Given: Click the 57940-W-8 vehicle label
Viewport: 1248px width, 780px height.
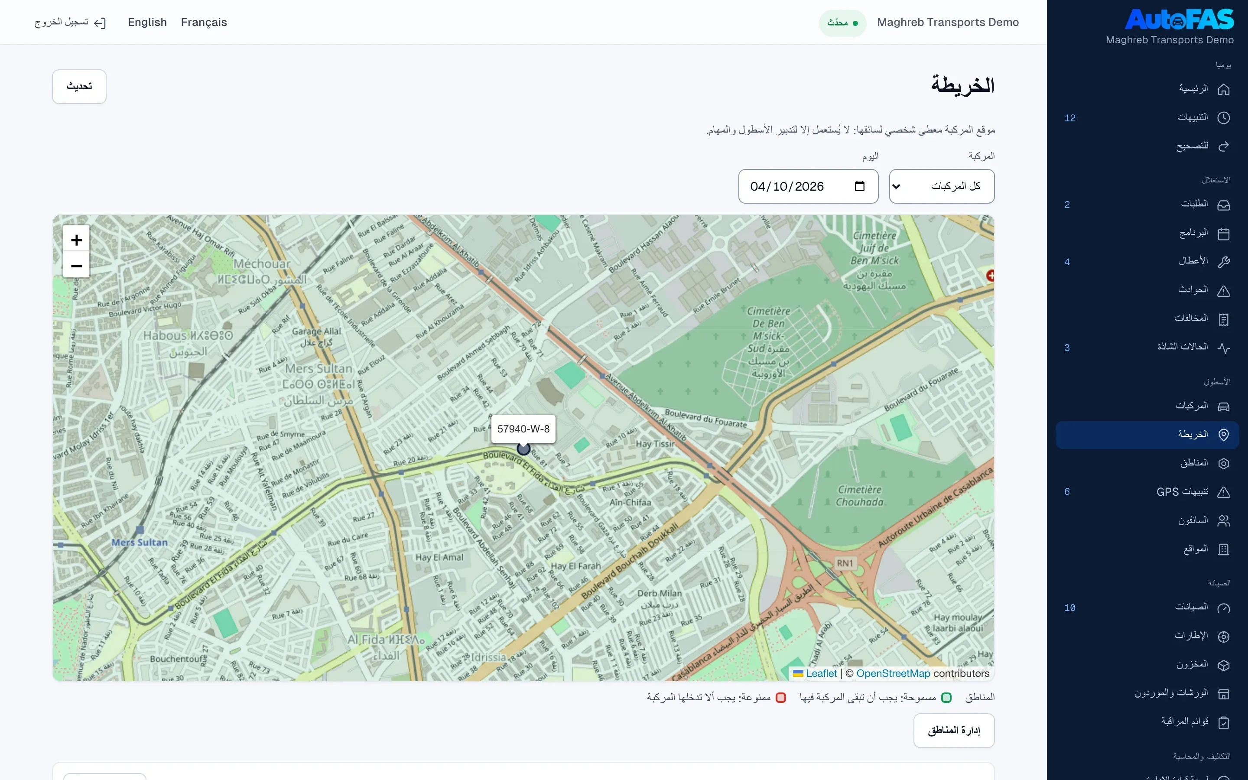Looking at the screenshot, I should click(x=523, y=429).
